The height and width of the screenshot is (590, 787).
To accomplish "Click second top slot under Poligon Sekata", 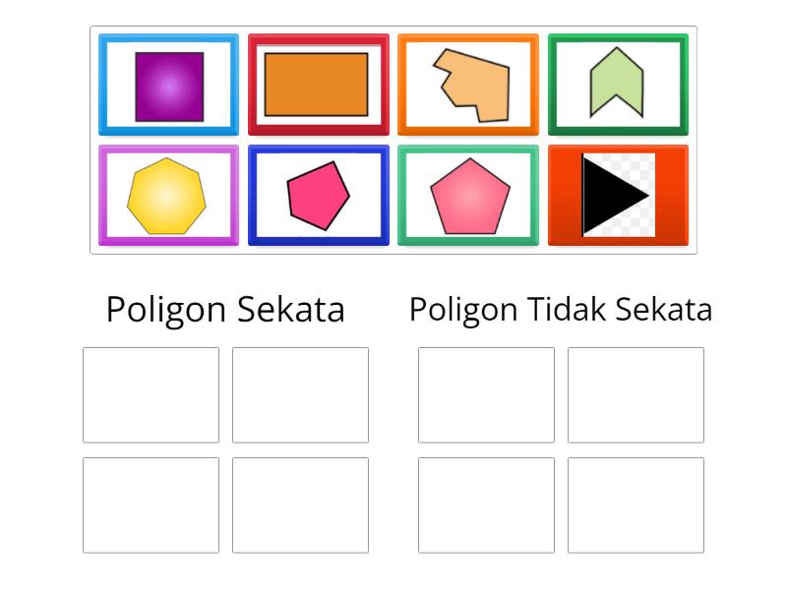I will [300, 395].
